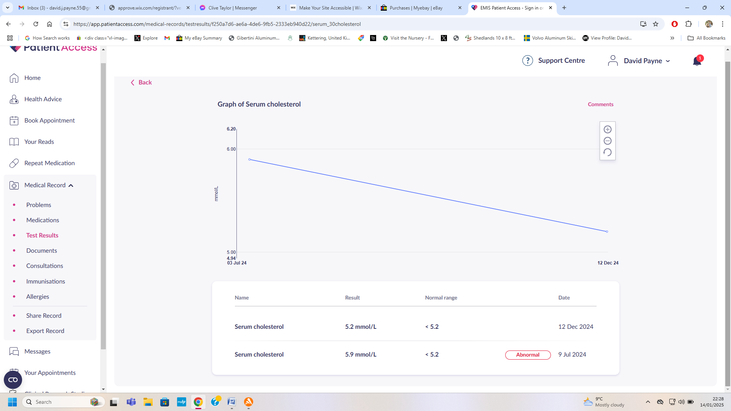This screenshot has height=411, width=731.
Task: Switch to the Purchases eBay browser tab
Action: click(416, 8)
